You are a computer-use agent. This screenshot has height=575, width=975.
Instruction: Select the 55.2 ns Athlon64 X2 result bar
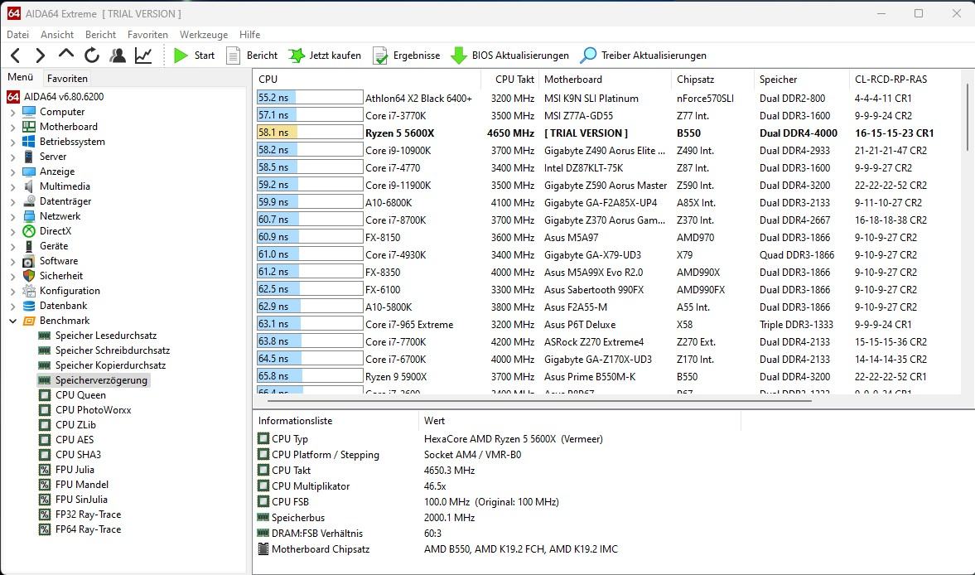tap(310, 98)
